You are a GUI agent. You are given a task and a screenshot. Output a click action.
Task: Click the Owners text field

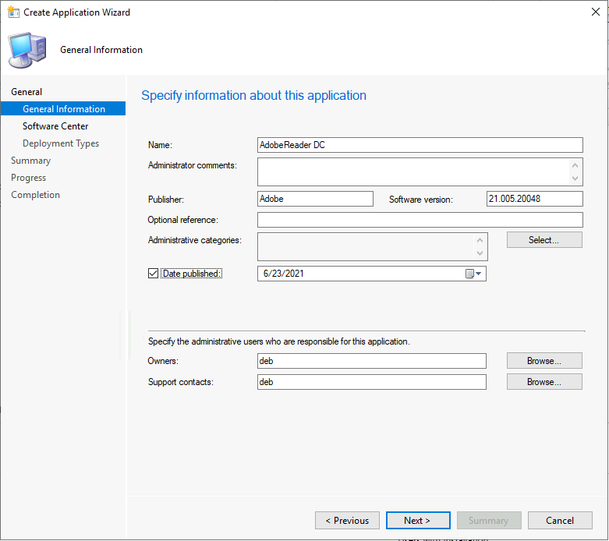(x=372, y=361)
